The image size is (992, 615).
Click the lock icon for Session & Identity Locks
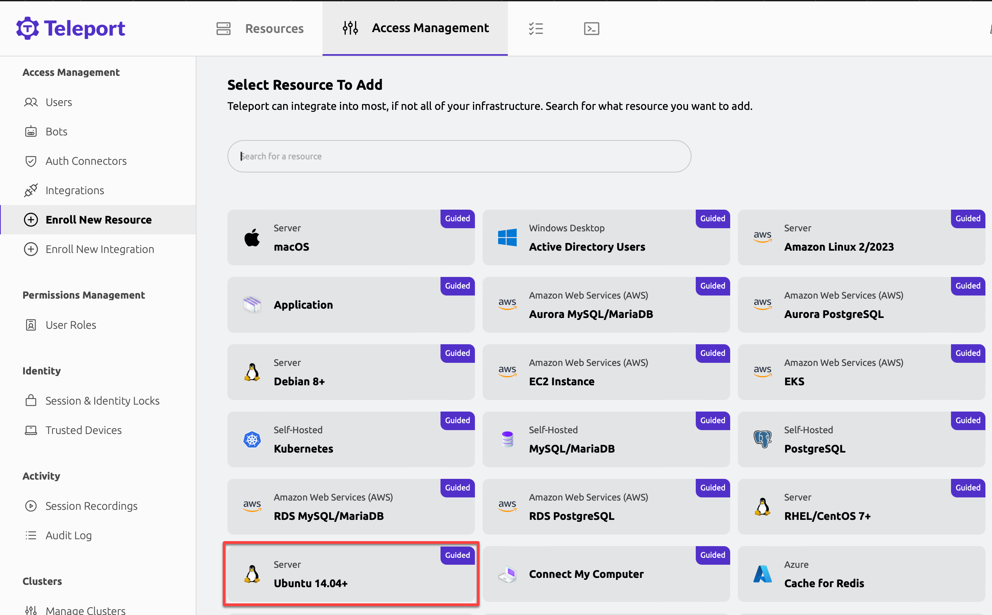click(x=31, y=400)
